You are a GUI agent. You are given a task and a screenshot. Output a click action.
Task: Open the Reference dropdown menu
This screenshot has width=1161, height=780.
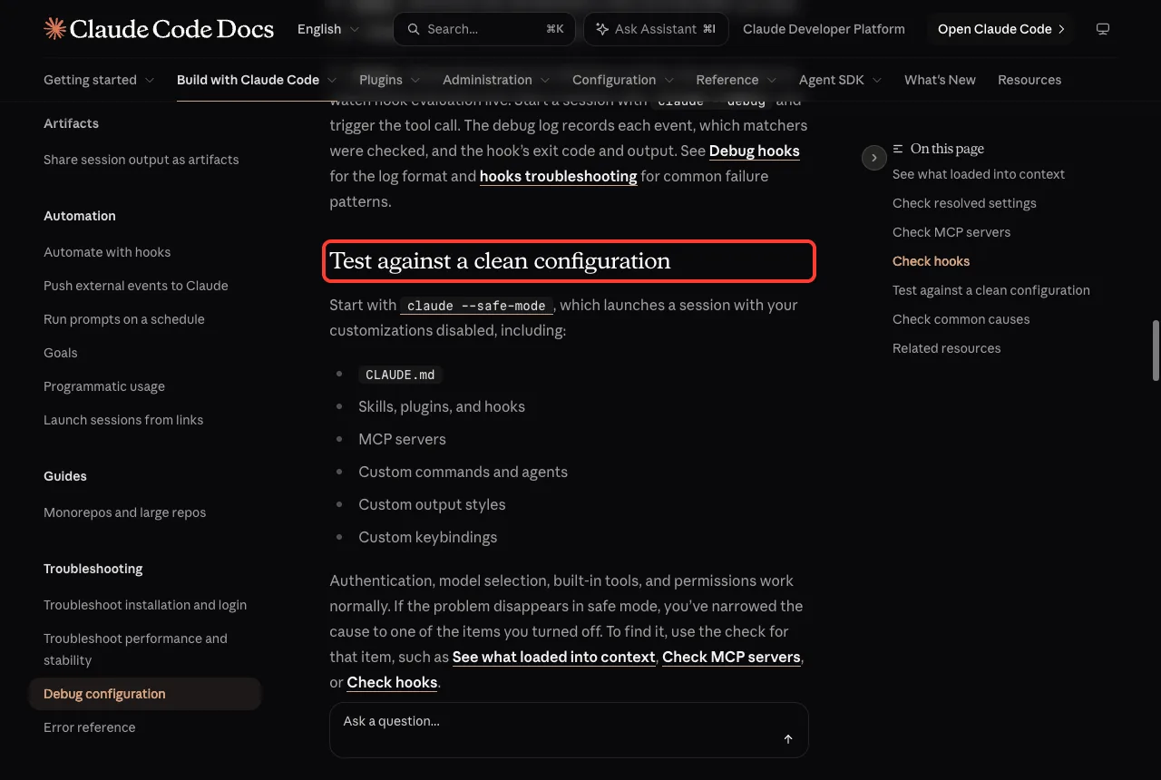tap(737, 80)
